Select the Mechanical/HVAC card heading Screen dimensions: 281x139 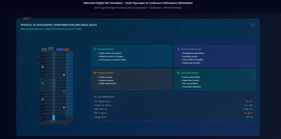(x=105, y=73)
